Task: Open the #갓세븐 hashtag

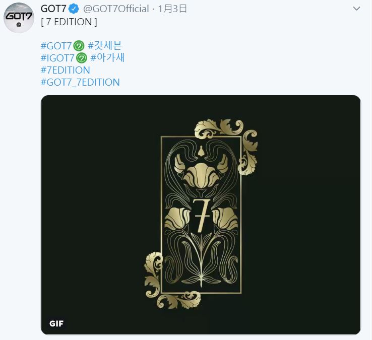Action: point(105,46)
